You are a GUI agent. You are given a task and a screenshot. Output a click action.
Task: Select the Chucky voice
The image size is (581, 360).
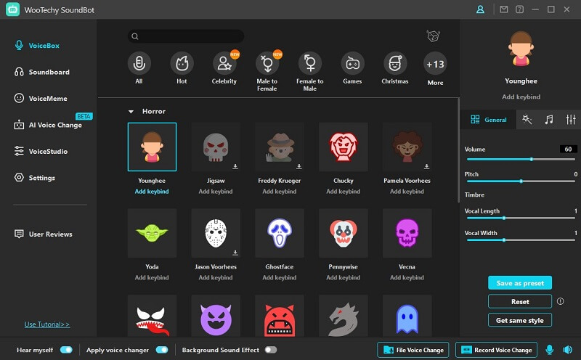click(343, 147)
